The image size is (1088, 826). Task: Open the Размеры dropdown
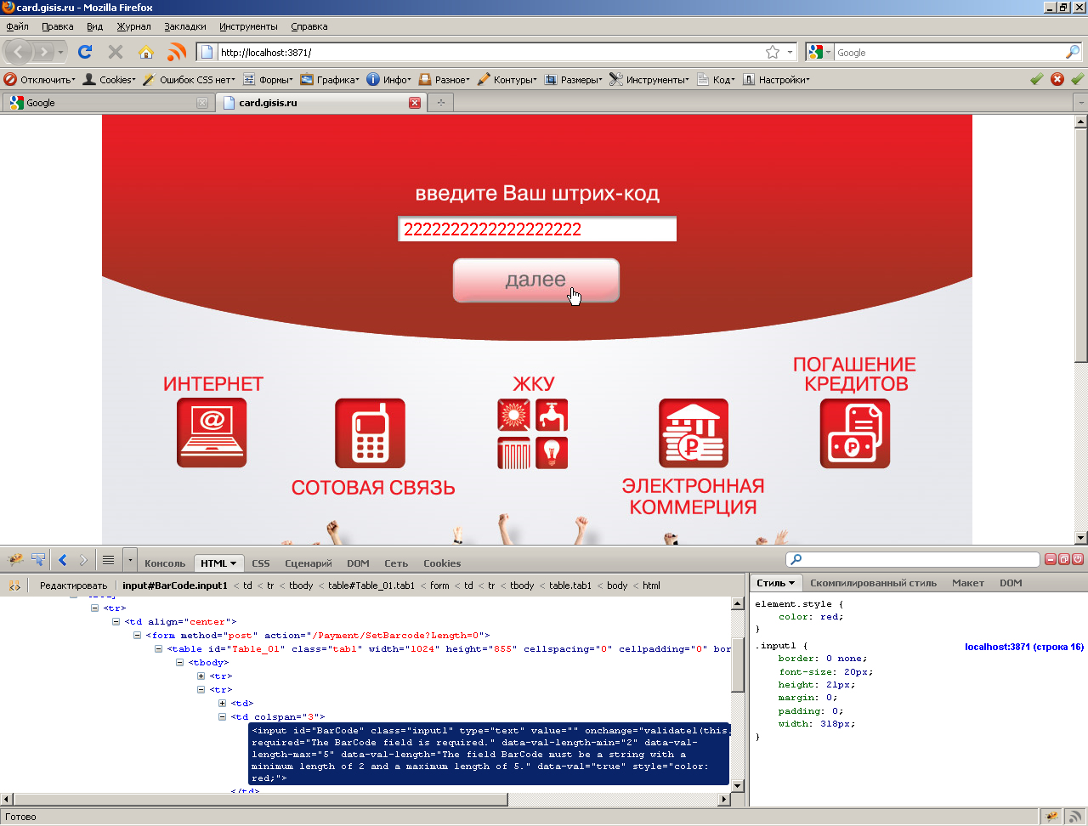(x=574, y=79)
